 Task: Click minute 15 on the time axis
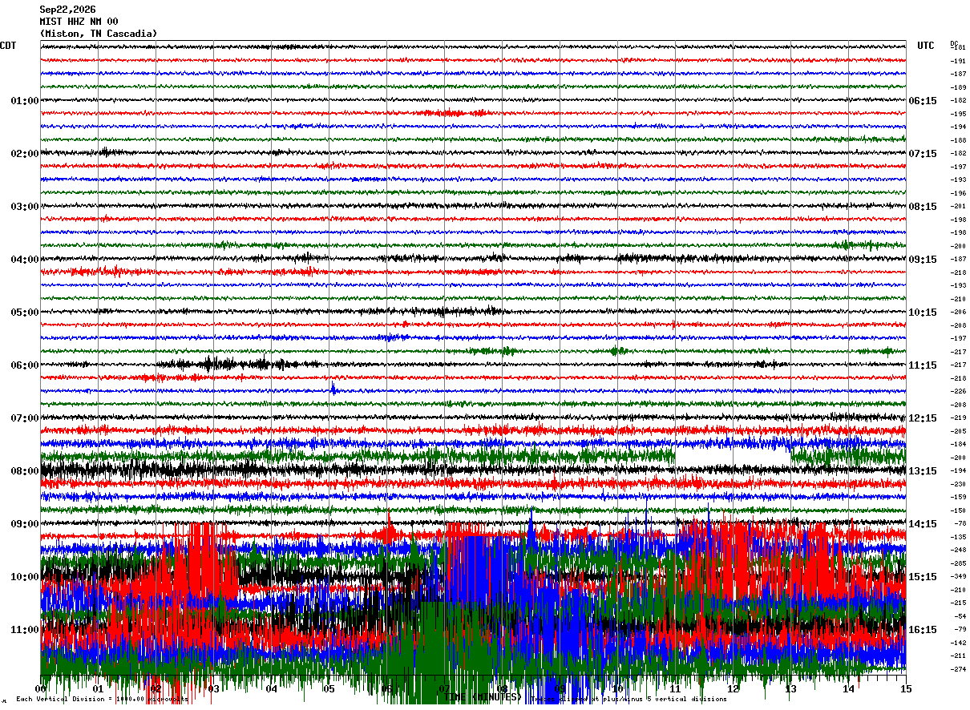906,688
